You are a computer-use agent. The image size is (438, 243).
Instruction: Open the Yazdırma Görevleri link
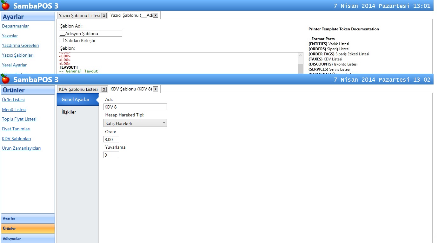coord(20,45)
